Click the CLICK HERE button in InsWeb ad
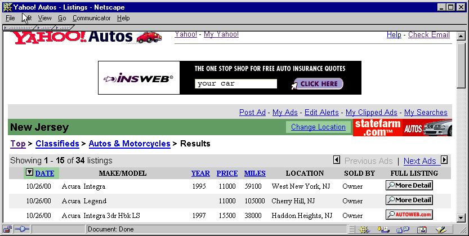 point(319,84)
